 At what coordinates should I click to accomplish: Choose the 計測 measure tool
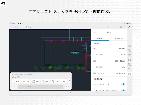click(x=26, y=81)
